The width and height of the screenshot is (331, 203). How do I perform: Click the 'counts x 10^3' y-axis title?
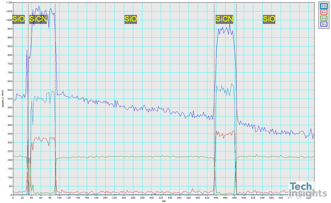pos(3,99)
